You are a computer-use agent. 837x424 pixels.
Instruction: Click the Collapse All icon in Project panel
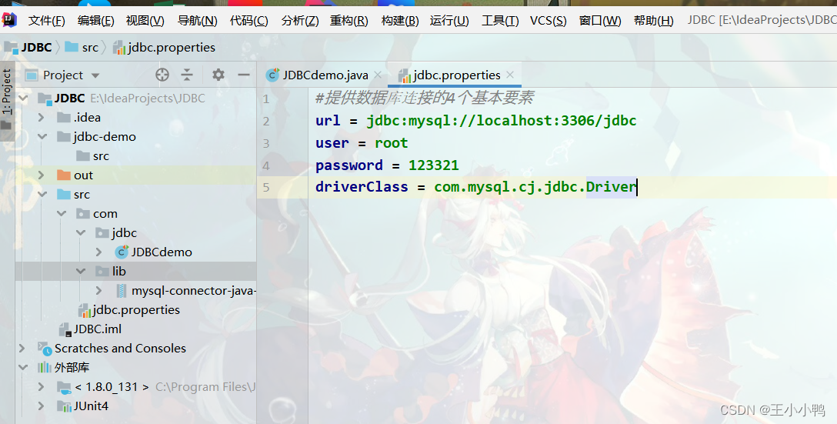[186, 75]
